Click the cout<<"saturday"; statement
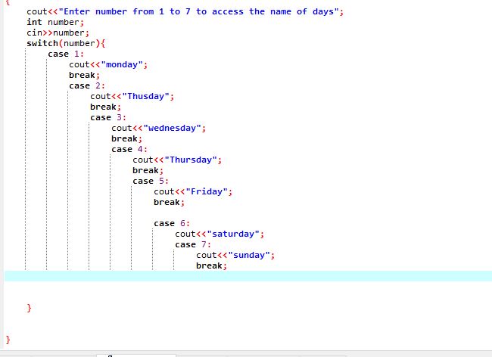Viewport: 492px width, 357px height. tap(220, 234)
